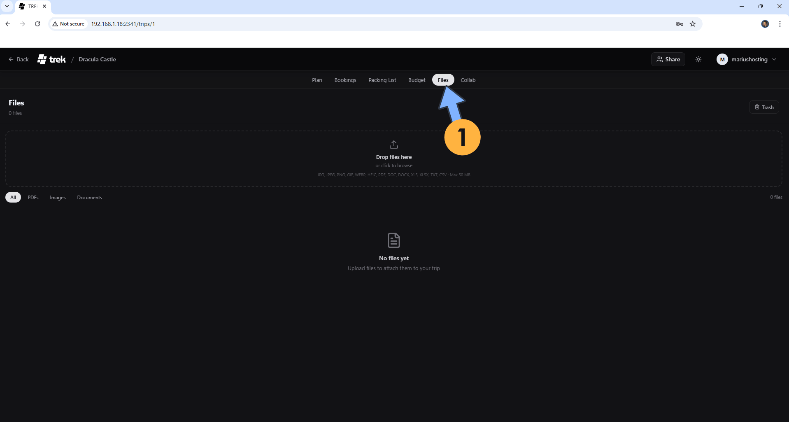Click the 'No files yet' document icon
The width and height of the screenshot is (789, 422).
393,240
